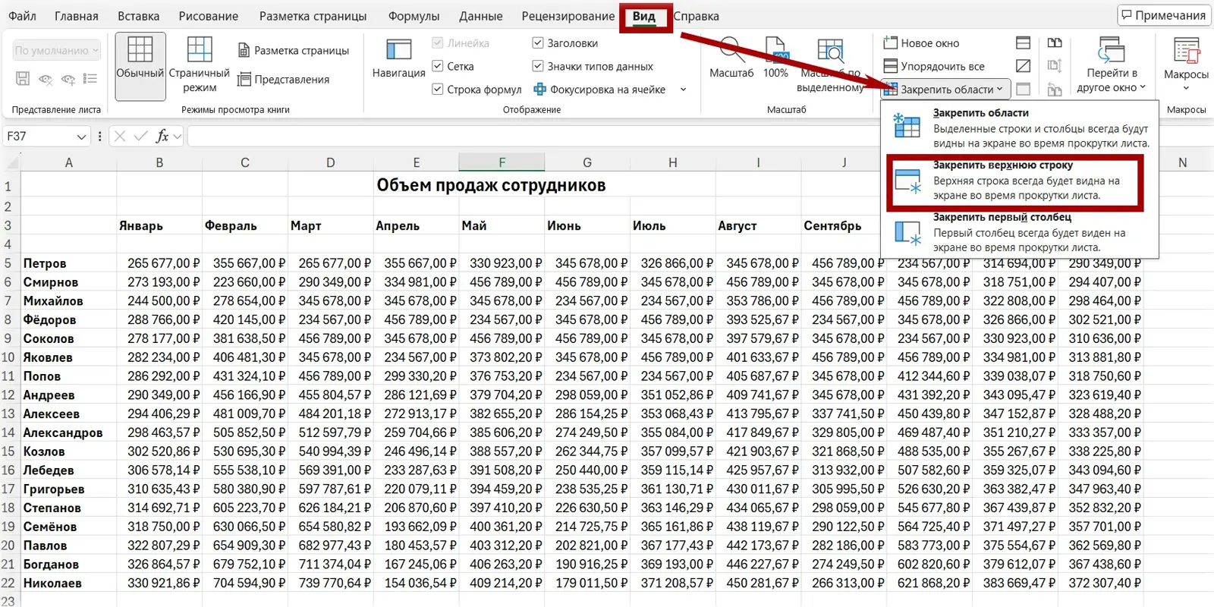The image size is (1214, 607).
Task: Click Фокусировка на ячейке
Action: pyautogui.click(x=599, y=89)
